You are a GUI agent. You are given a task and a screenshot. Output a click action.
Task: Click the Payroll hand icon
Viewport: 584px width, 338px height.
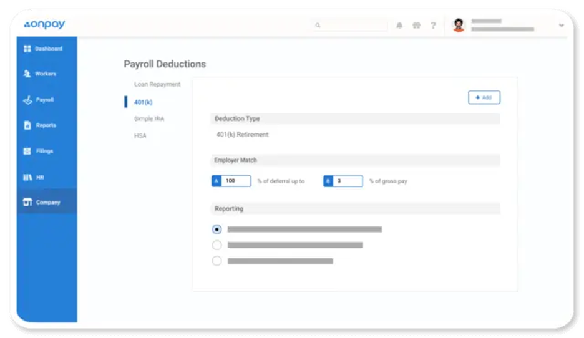27,100
